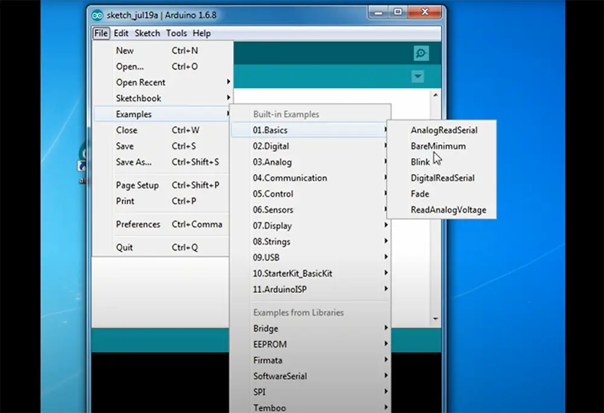This screenshot has height=413, width=604.
Task: Expand the 07.Display examples submenu
Action: (x=310, y=226)
